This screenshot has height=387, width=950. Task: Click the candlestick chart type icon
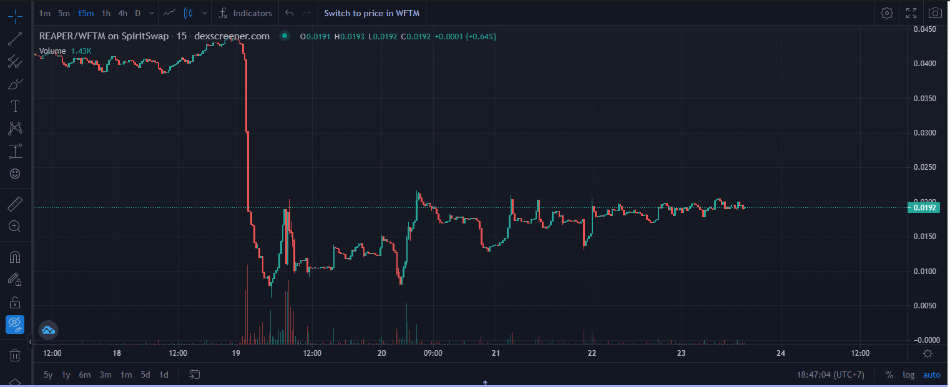[x=189, y=13]
